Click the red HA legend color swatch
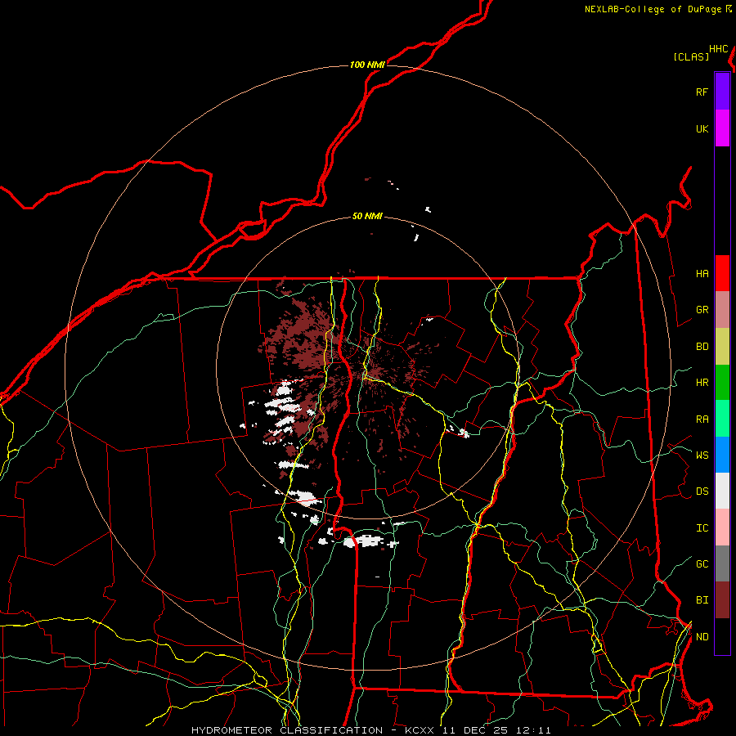736x736 pixels. coord(722,273)
